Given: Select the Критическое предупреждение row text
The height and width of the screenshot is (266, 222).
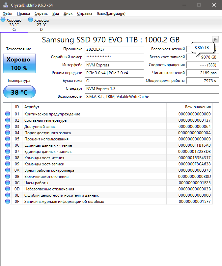Looking at the screenshot, I should [x=52, y=114].
